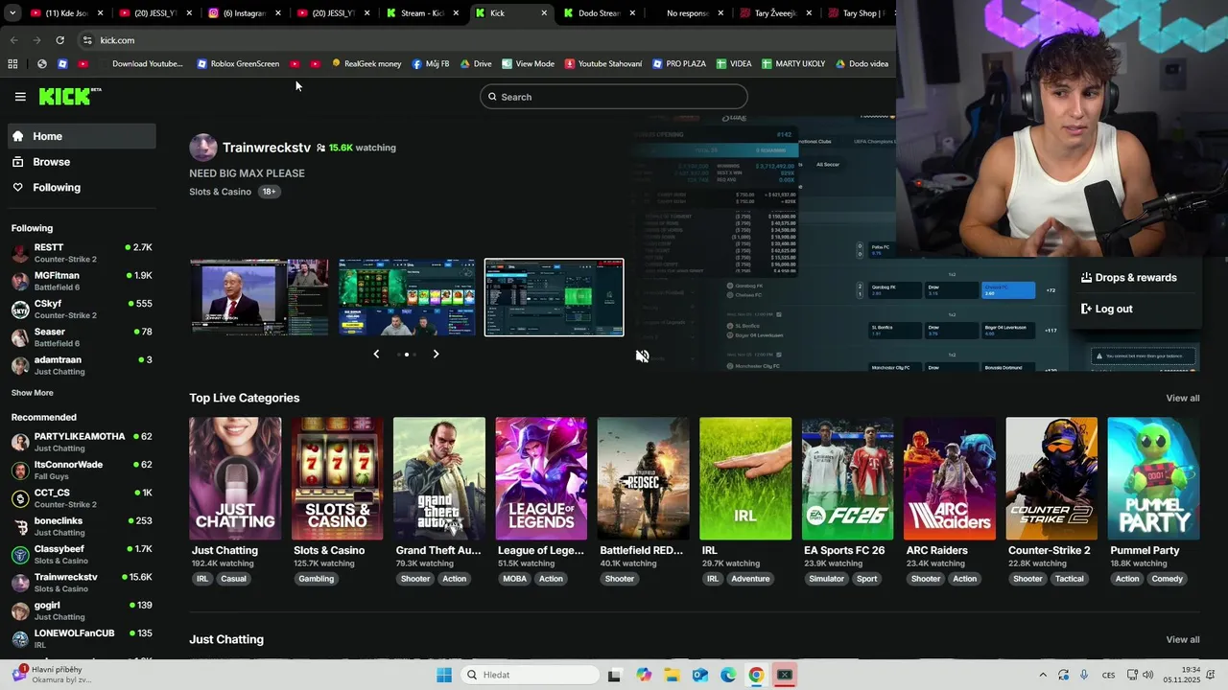Open Just Chatting category card
1228x690 pixels.
[x=235, y=478]
